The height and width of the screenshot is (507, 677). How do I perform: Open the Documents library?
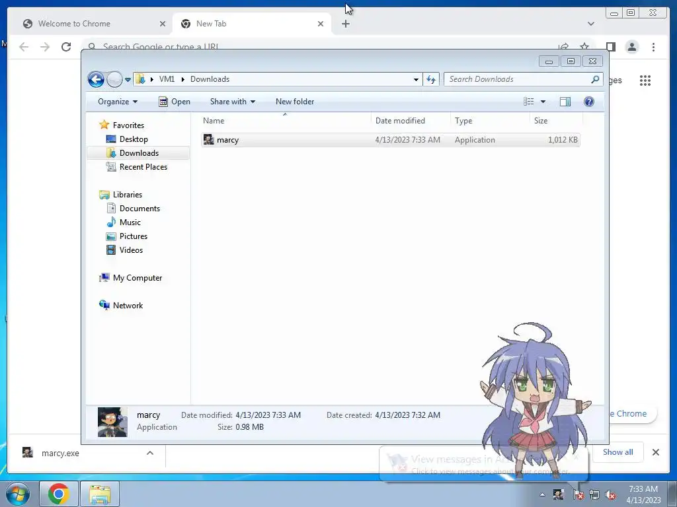point(139,209)
